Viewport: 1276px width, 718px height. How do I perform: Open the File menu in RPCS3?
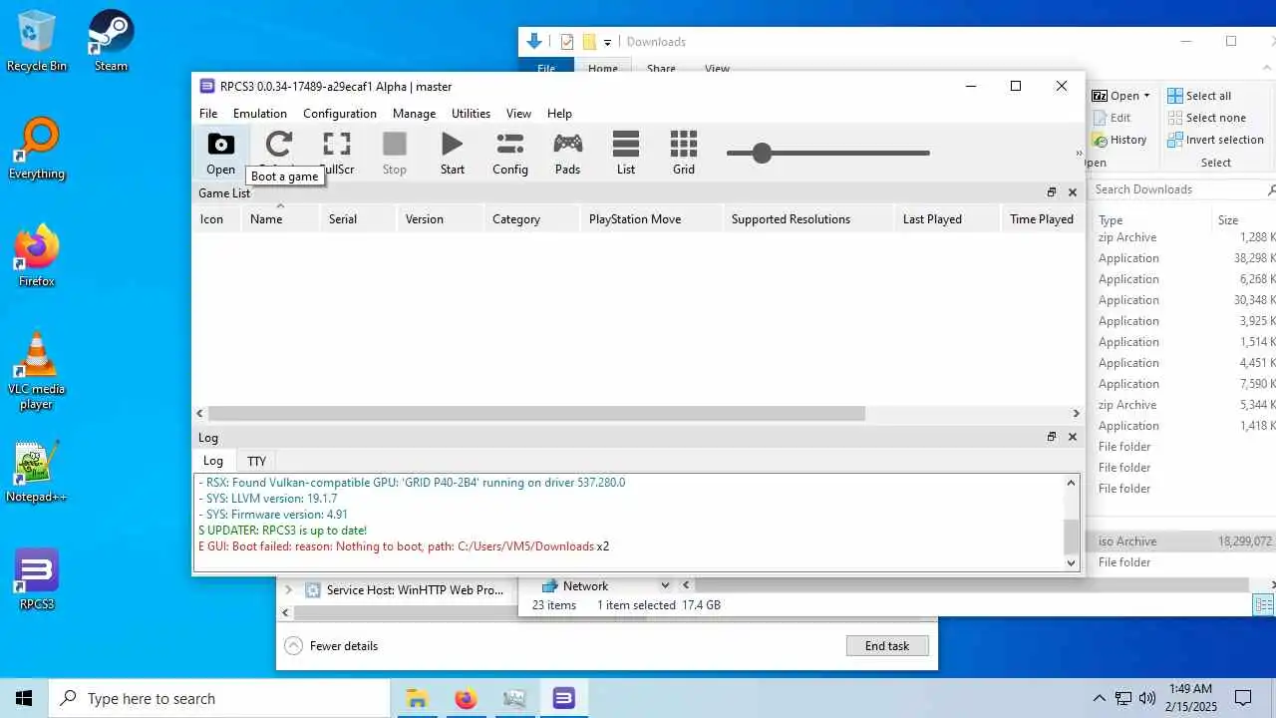click(208, 114)
